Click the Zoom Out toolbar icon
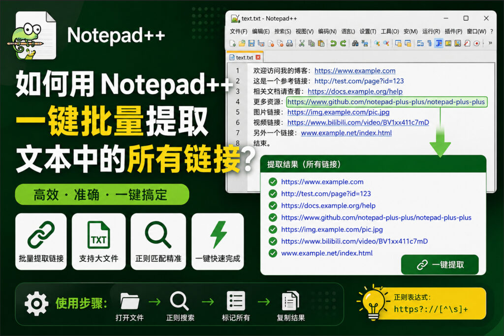Viewport: 504px width, 336px height. click(x=386, y=43)
